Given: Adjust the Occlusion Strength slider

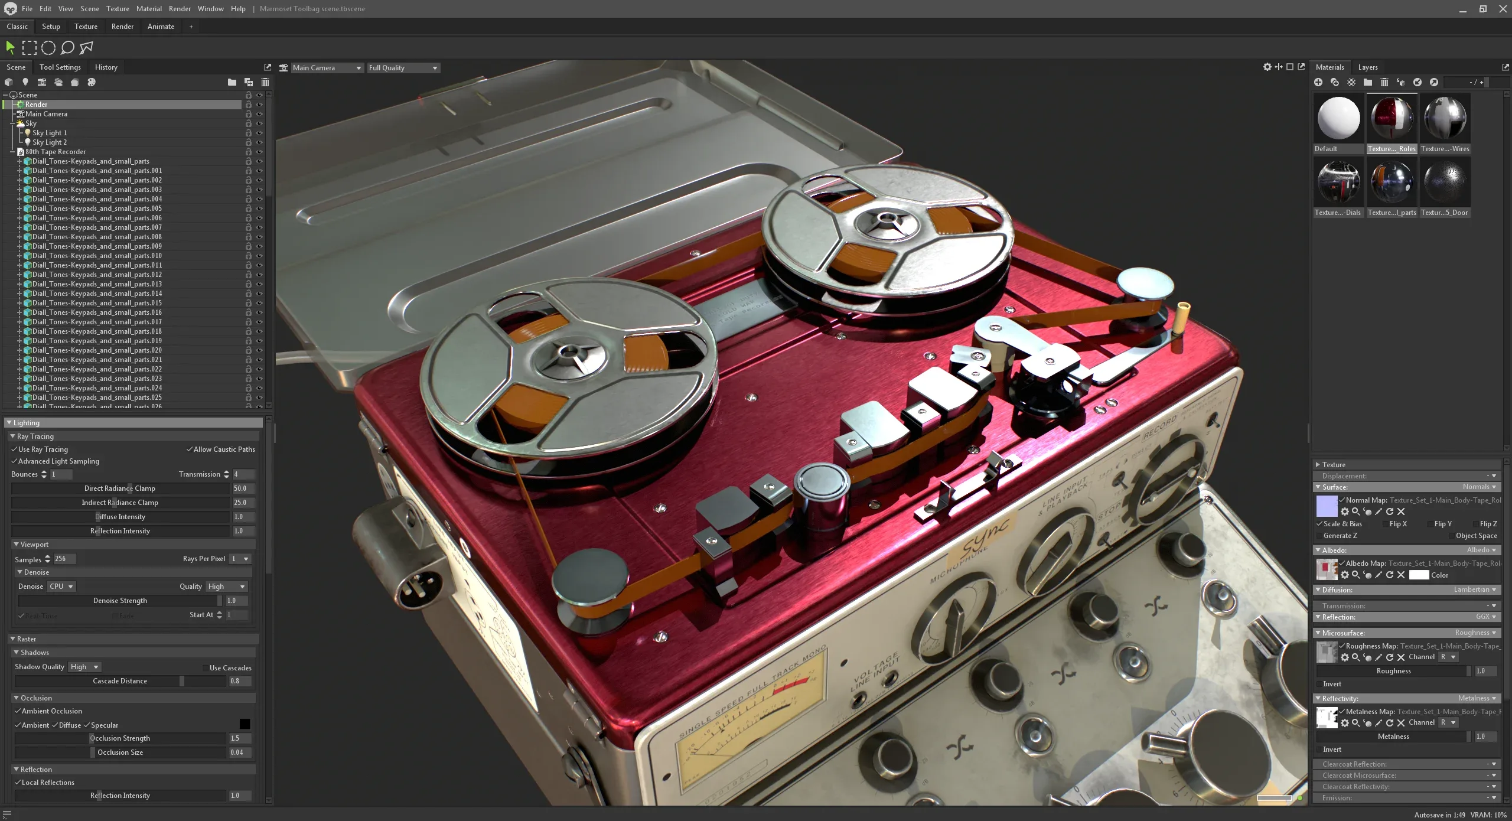Looking at the screenshot, I should click(92, 738).
